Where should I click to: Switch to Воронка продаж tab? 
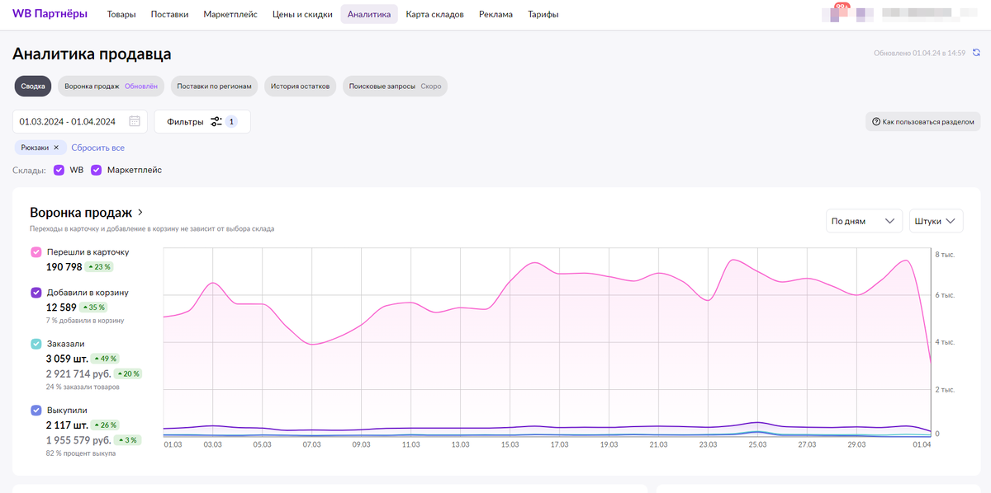111,87
